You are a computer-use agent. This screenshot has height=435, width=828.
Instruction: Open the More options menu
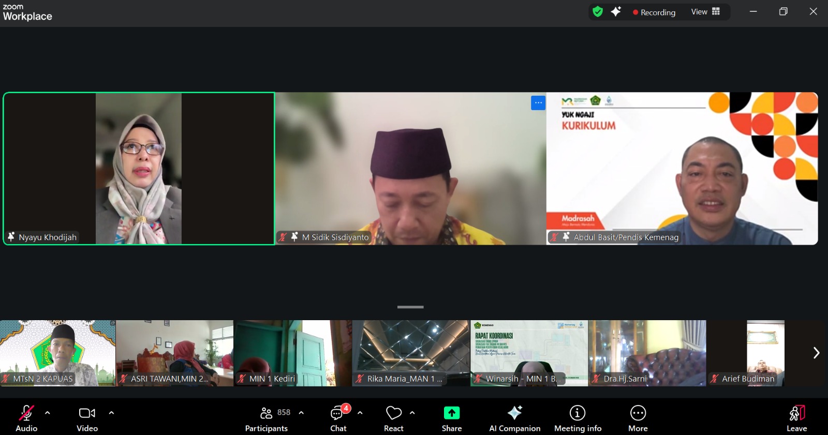pyautogui.click(x=638, y=418)
